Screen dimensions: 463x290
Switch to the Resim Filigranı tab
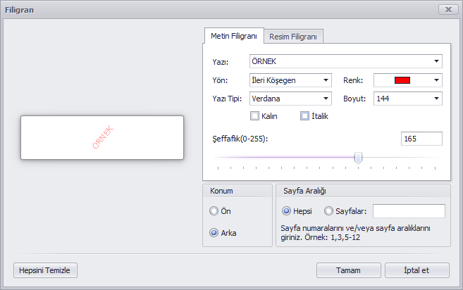point(293,37)
